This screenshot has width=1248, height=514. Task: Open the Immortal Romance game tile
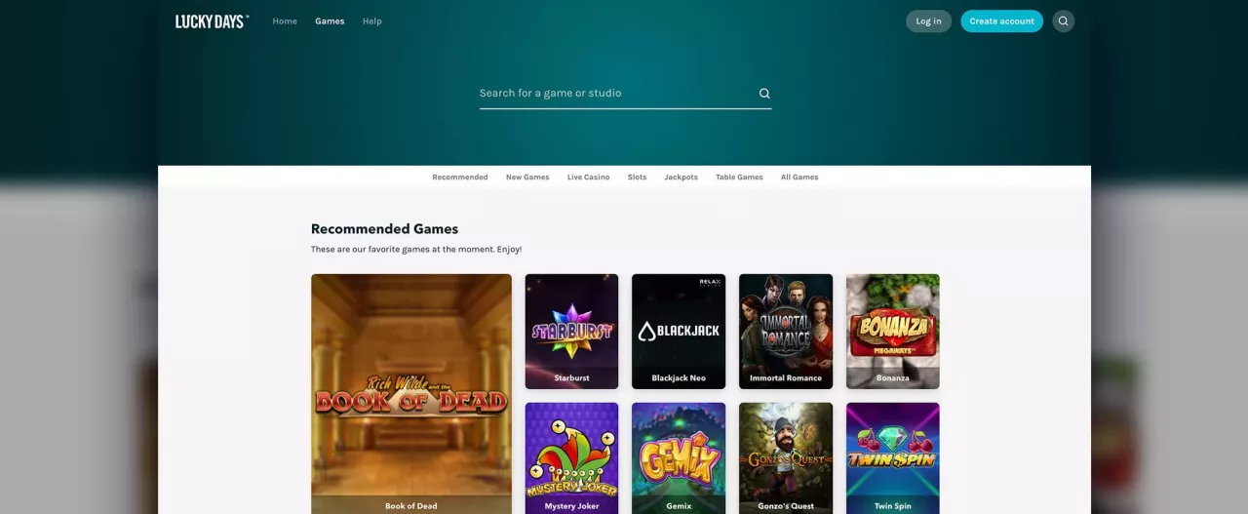[786, 332]
